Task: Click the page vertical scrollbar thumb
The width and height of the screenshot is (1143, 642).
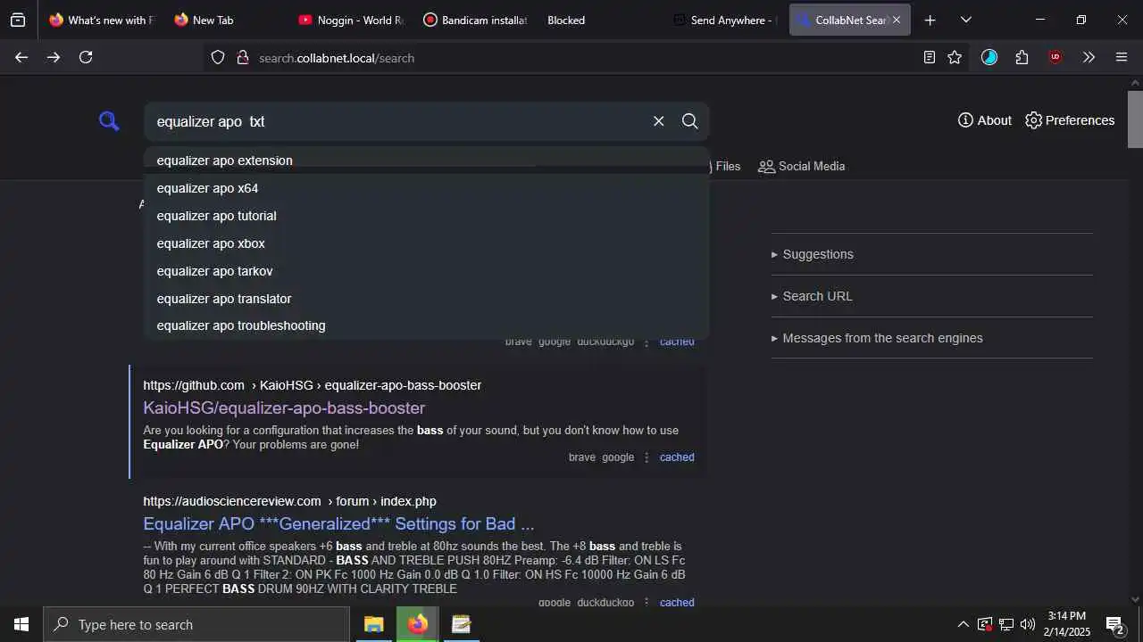Action: [x=1135, y=119]
